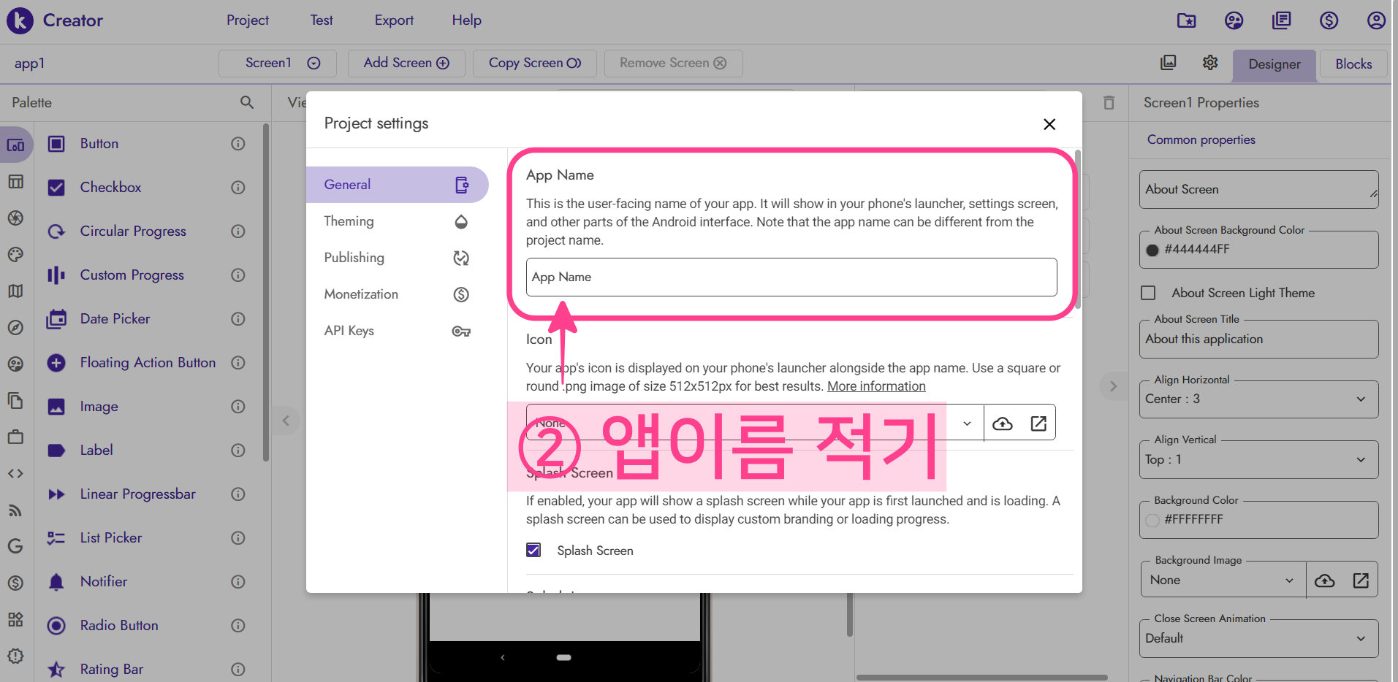This screenshot has height=682, width=1398.
Task: Select List Picker component in palette
Action: [111, 538]
